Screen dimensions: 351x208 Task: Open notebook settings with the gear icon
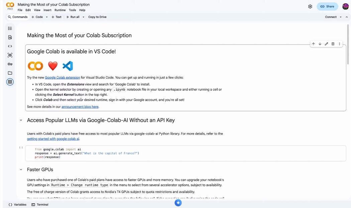310,6
